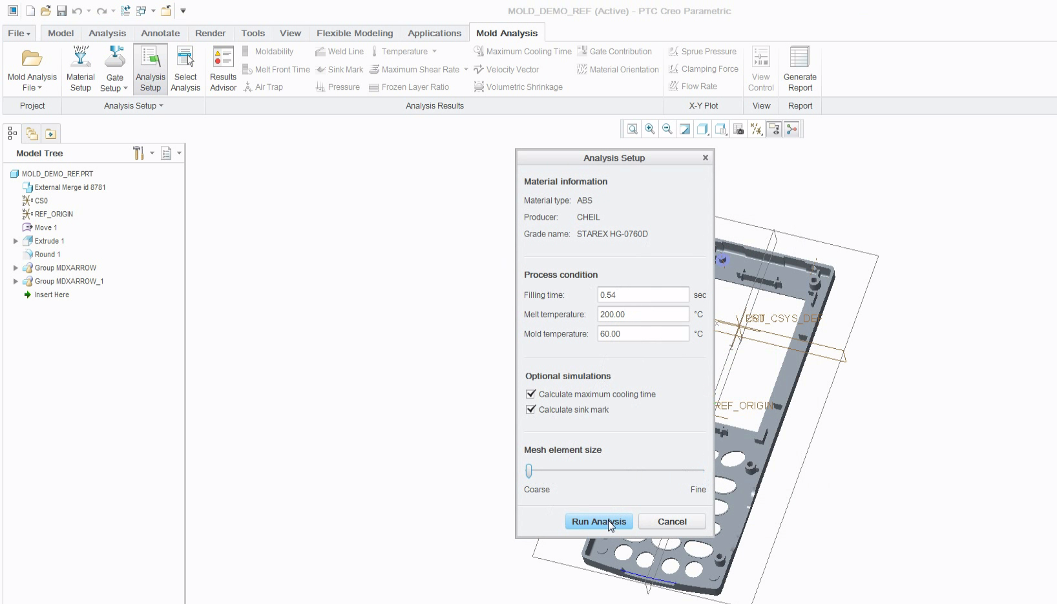Launch the Results Advisor

223,68
